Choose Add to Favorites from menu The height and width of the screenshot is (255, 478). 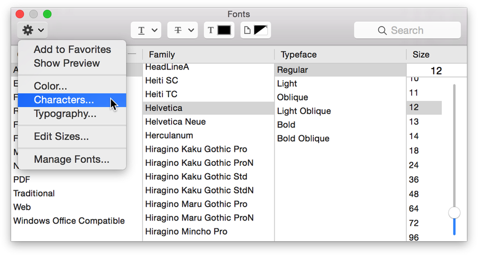tap(72, 49)
